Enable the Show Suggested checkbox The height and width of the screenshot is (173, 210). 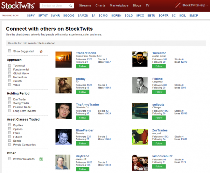pyautogui.click(x=10, y=51)
